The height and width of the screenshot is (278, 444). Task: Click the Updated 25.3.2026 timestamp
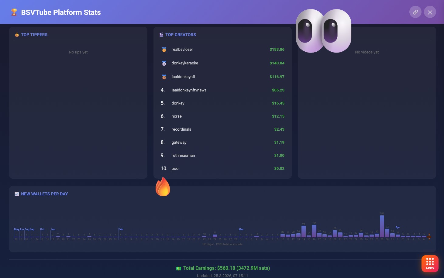pyautogui.click(x=222, y=276)
